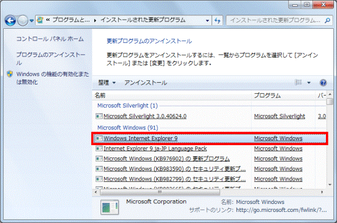This screenshot has height=223, width=337.
Task: Click the vertical scrollbar up arrow
Action: [330, 94]
